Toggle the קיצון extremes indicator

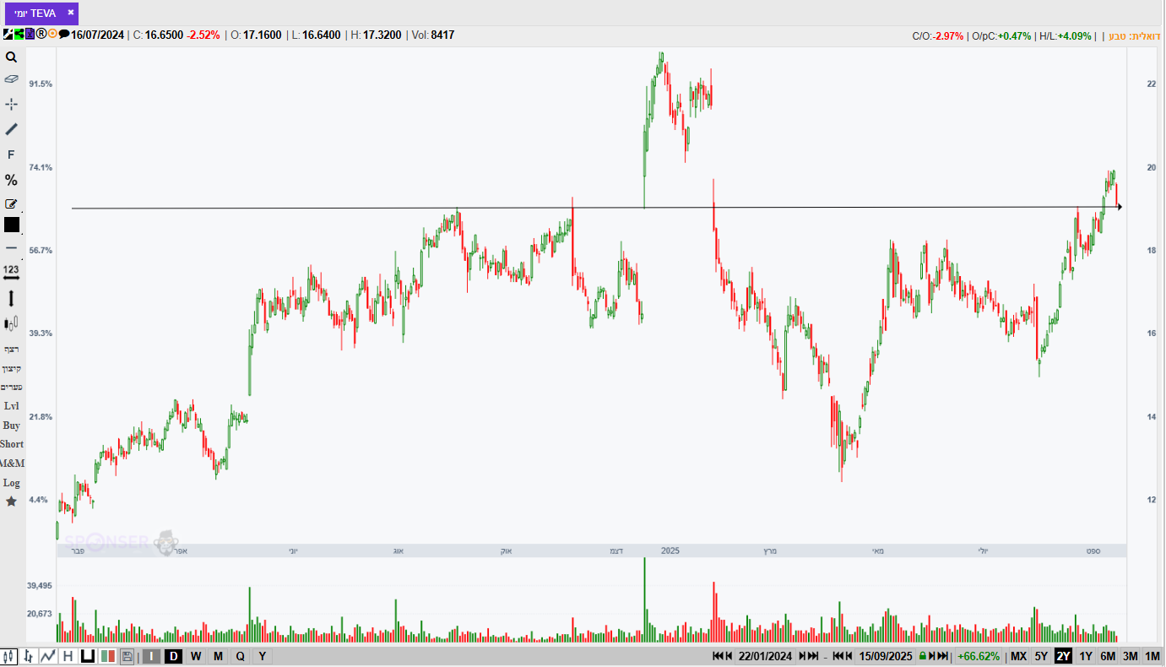point(12,368)
